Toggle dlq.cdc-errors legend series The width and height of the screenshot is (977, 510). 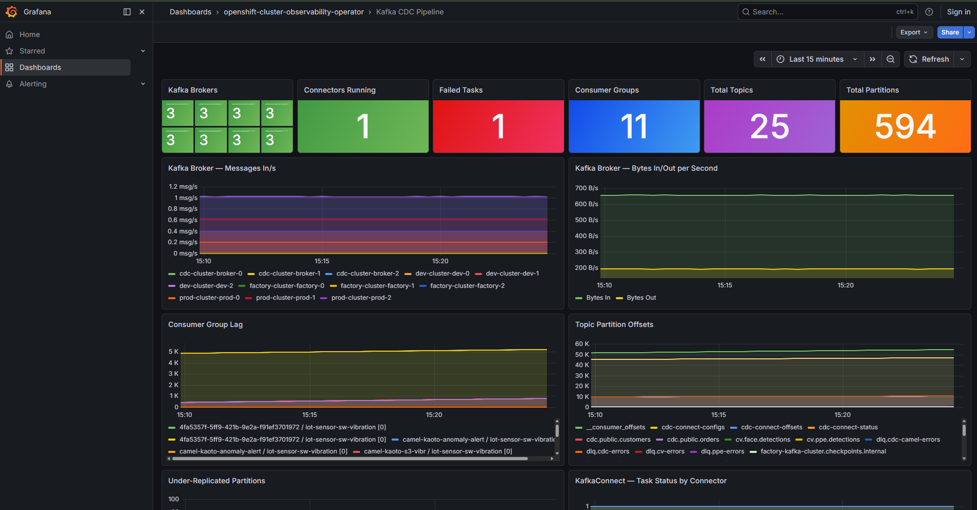[x=608, y=451]
